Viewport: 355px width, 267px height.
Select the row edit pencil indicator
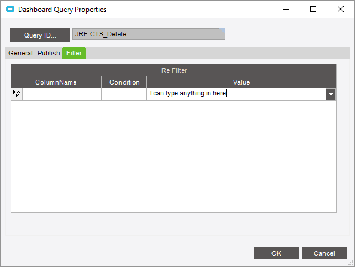tap(17, 94)
